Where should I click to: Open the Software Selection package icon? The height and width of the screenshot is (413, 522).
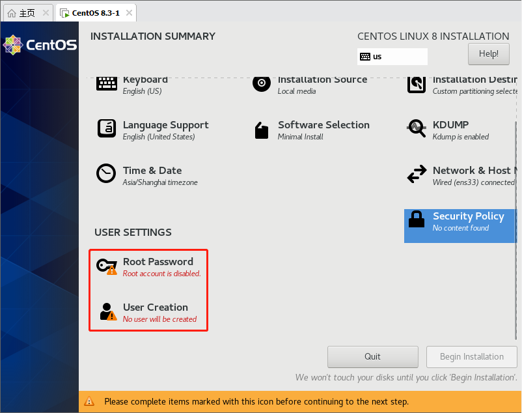point(262,130)
